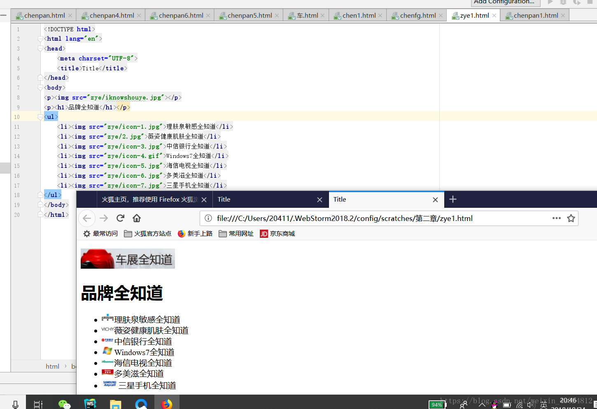Click the 品牌全知道 page heading
The image size is (597, 409).
[122, 293]
